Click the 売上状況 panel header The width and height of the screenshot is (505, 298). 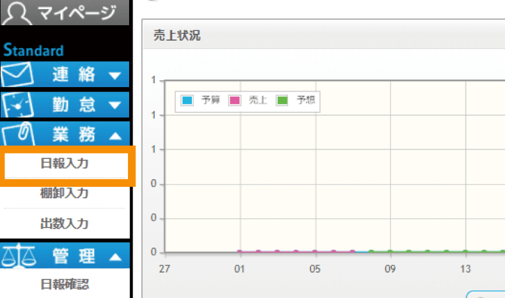(x=178, y=36)
